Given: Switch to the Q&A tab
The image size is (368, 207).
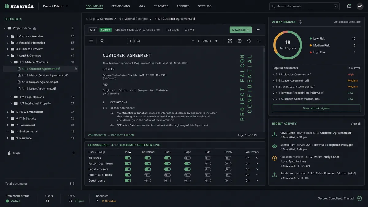Looking at the screenshot, I should click(x=142, y=6).
